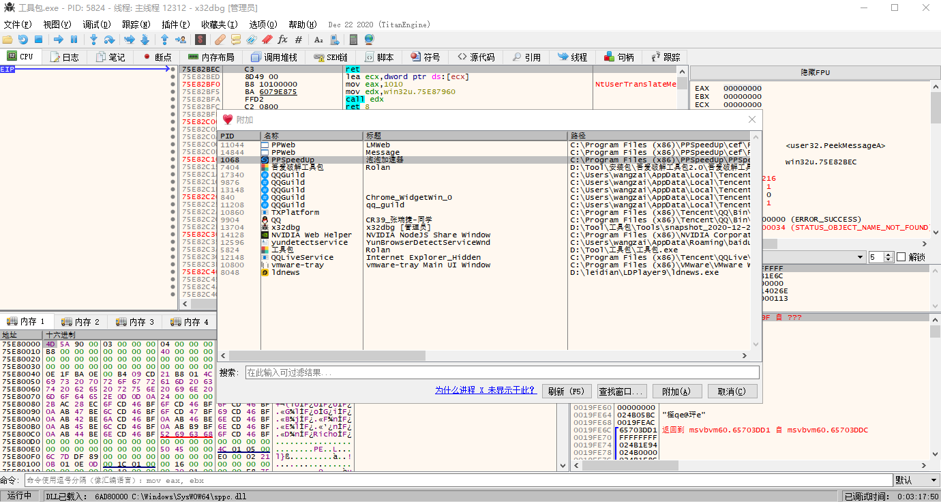Open the calling convention dropdown beside the stepper
This screenshot has width=941, height=502.
click(860, 257)
